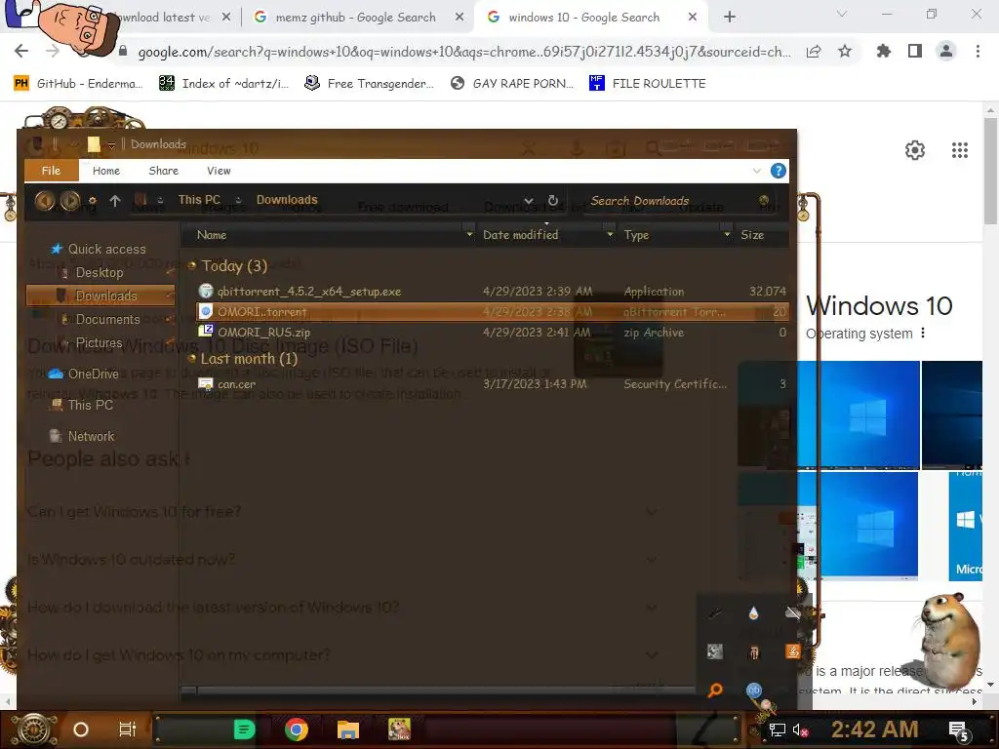Go back in the Chrome browser
Screen dimensions: 999x749
point(21,51)
